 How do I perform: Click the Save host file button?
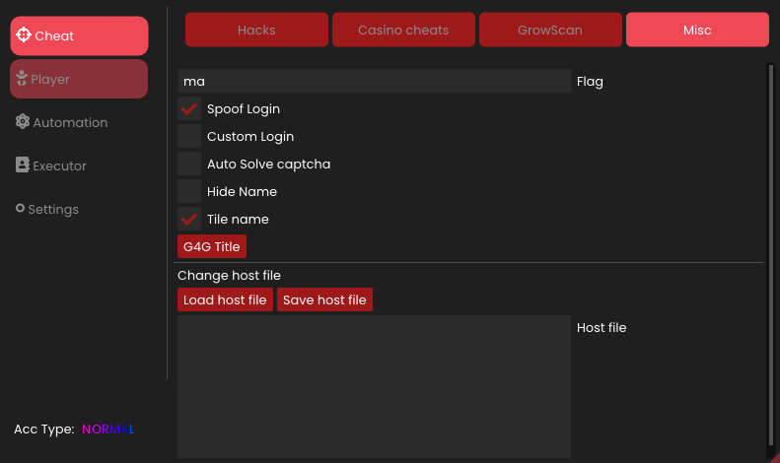pyautogui.click(x=324, y=299)
